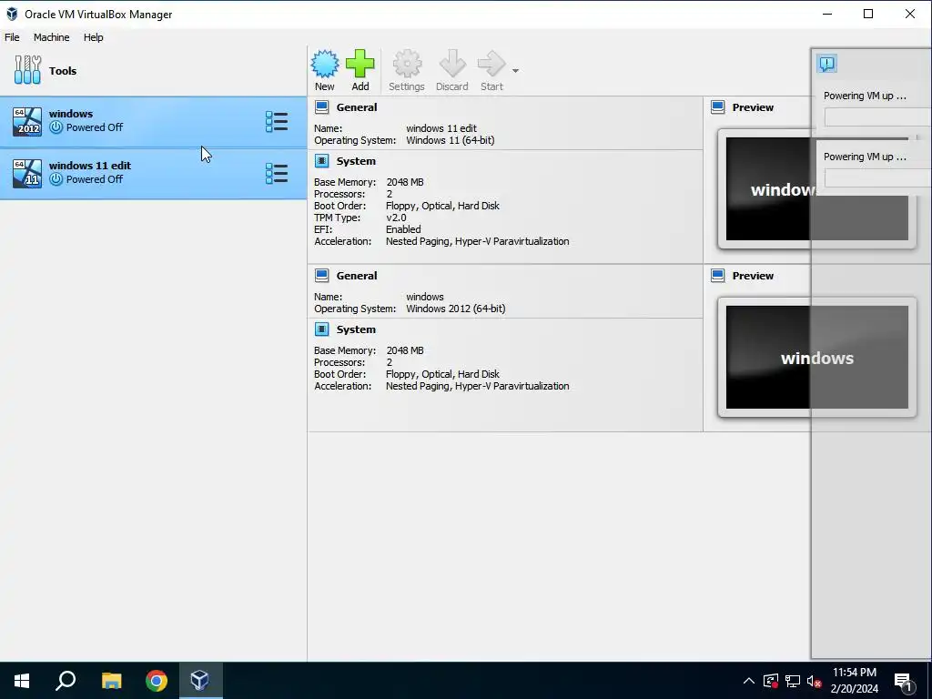Open the Tools icon in left pane
This screenshot has height=699, width=932.
(27, 70)
